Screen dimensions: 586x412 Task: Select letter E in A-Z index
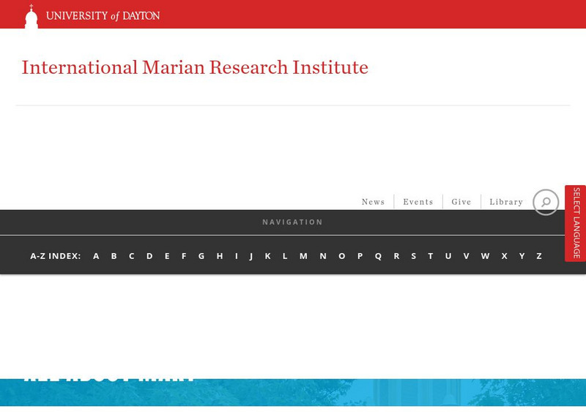click(x=167, y=256)
